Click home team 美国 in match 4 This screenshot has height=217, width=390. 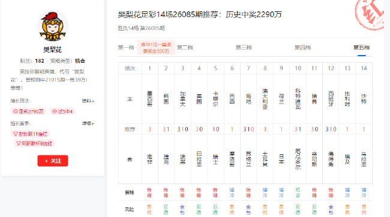pyautogui.click(x=199, y=99)
